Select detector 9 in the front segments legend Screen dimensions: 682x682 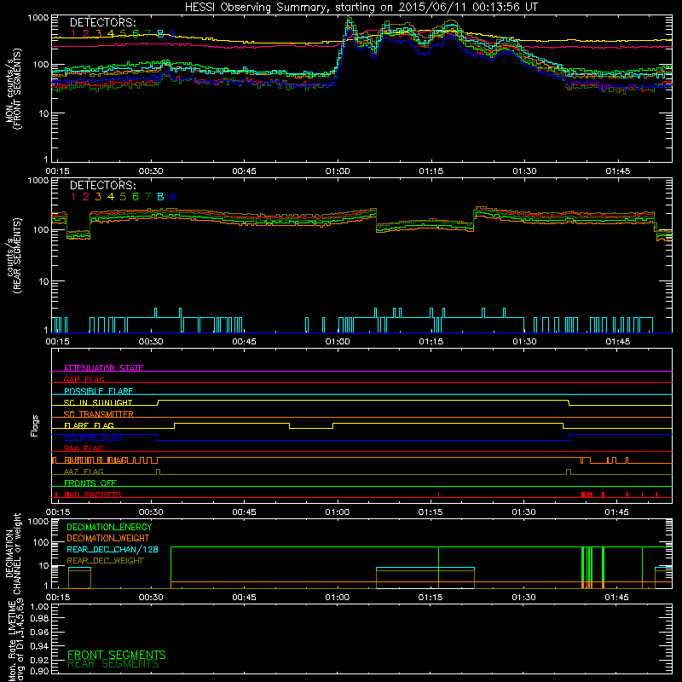click(173, 33)
